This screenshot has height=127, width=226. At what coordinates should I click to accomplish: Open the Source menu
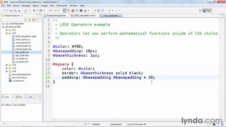tap(16, 6)
